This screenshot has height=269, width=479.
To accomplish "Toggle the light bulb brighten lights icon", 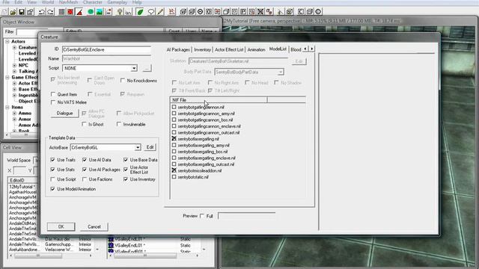I will click(120, 12).
